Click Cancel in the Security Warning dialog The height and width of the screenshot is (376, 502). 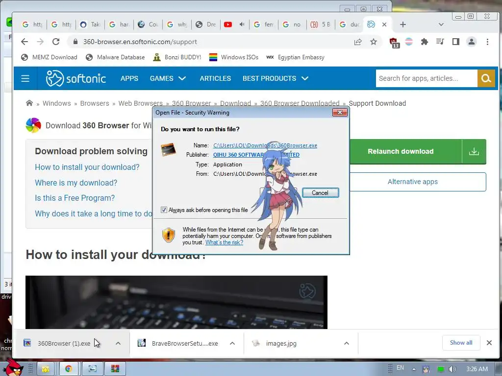pyautogui.click(x=320, y=193)
